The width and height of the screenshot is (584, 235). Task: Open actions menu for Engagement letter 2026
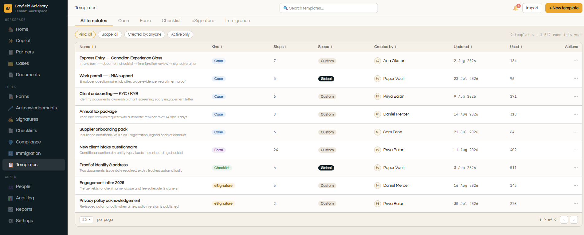tap(575, 186)
